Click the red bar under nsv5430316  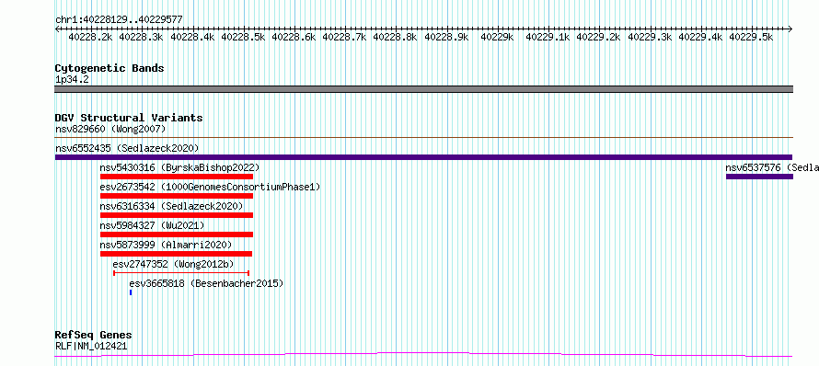click(x=177, y=177)
